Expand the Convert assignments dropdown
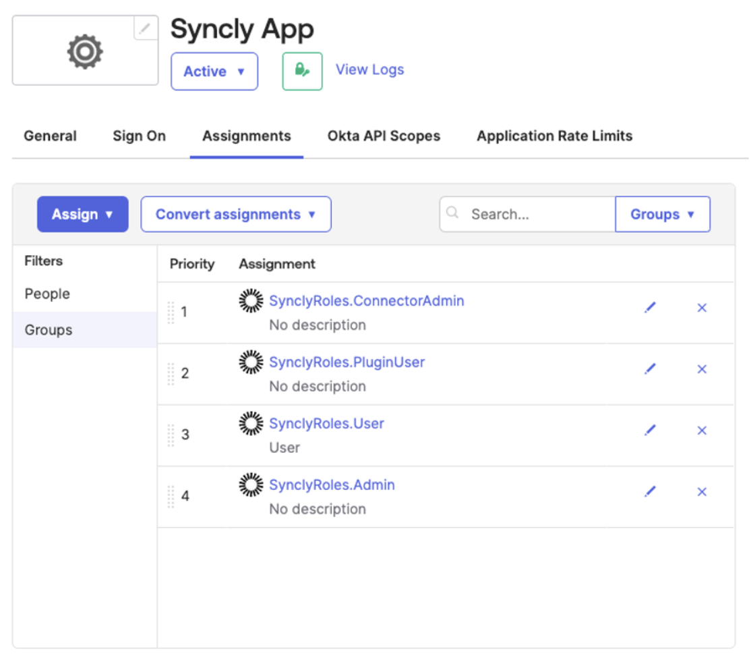 coord(236,214)
